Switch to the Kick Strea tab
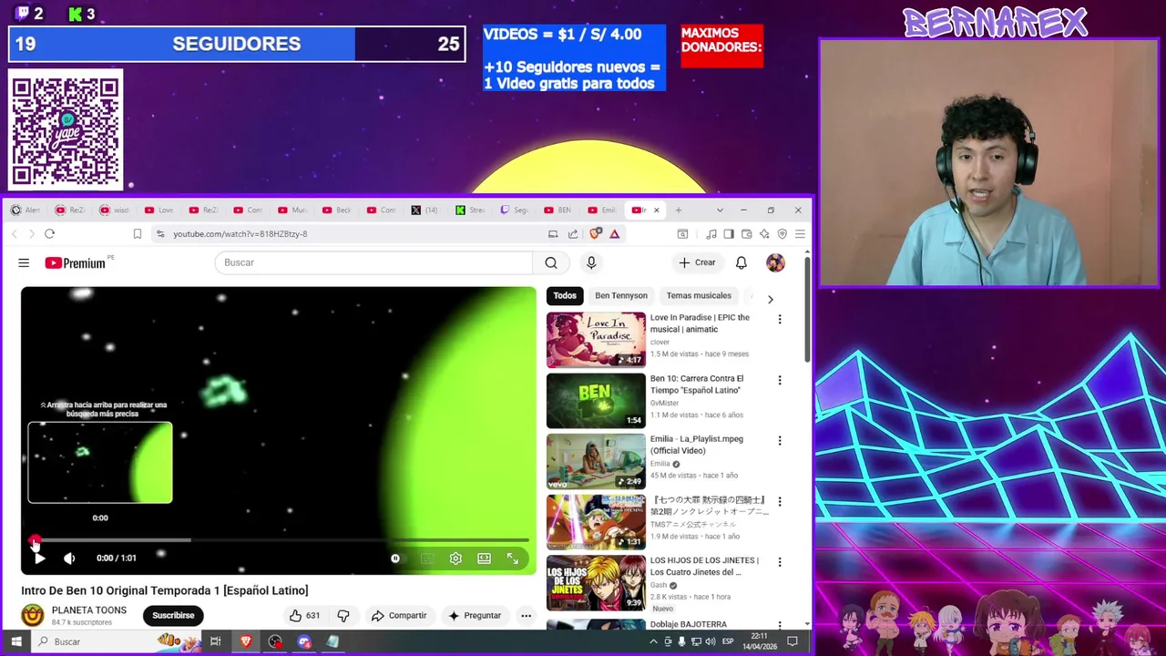The height and width of the screenshot is (656, 1166). click(x=472, y=210)
